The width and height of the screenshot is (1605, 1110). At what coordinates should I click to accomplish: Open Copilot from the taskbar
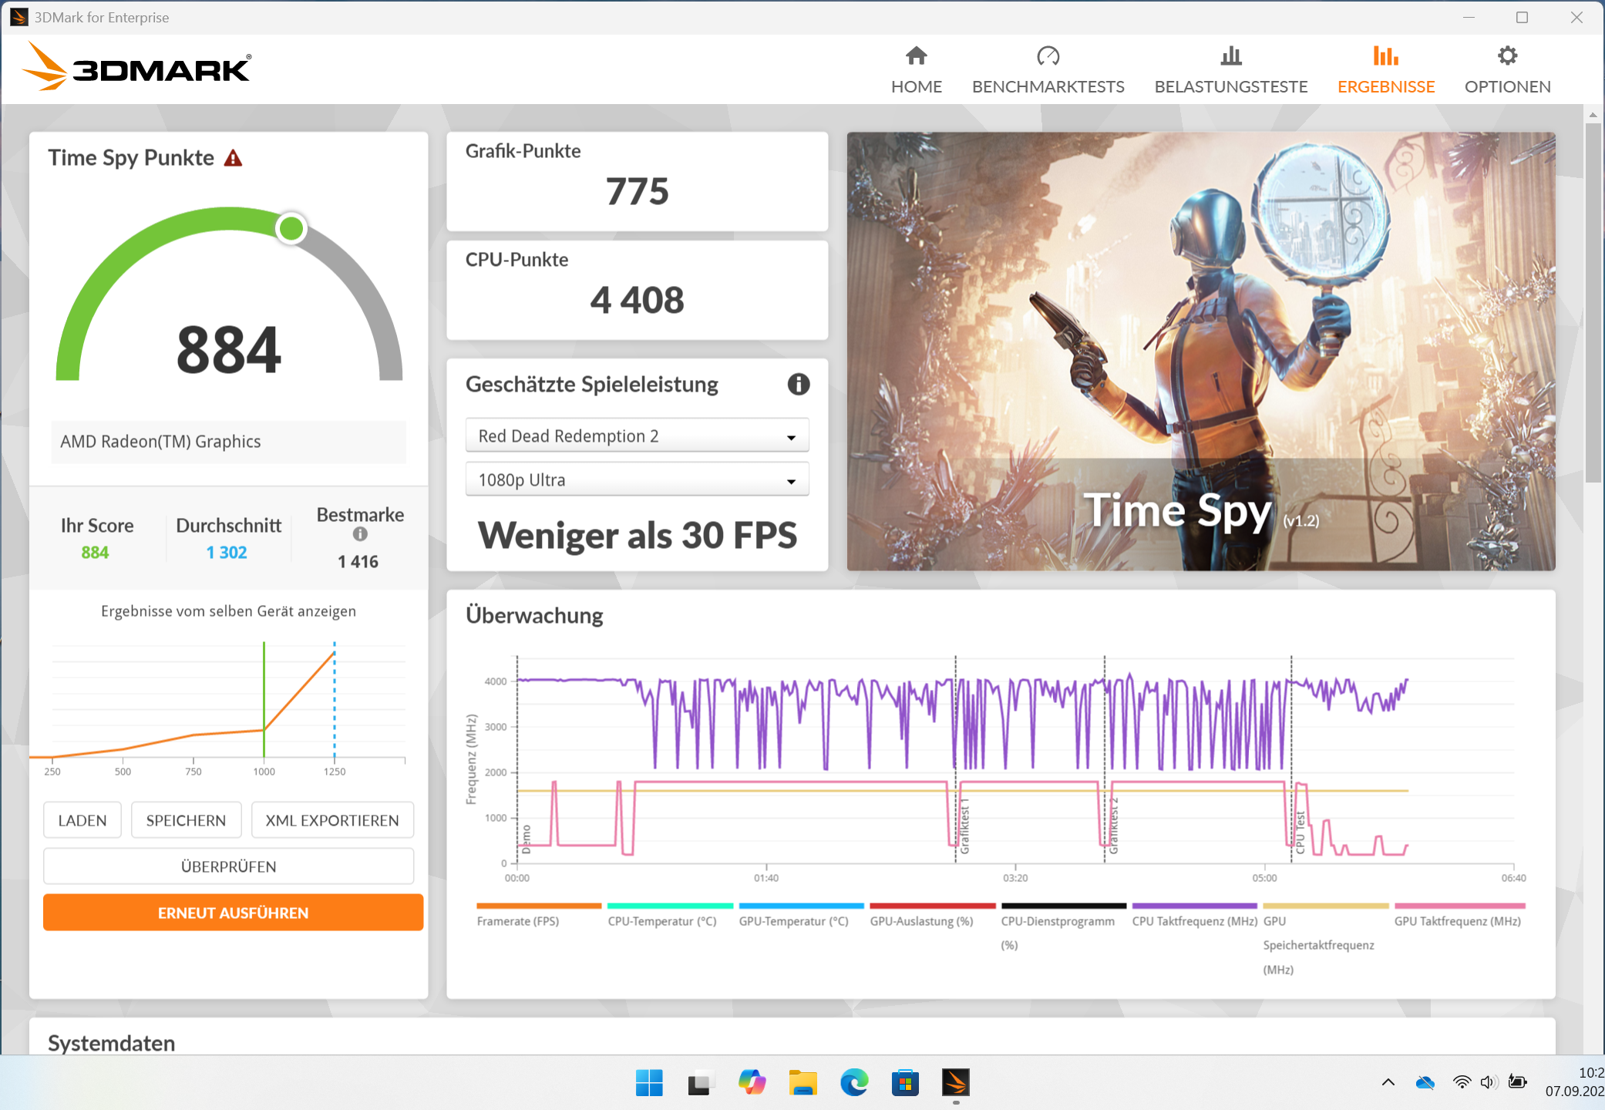coord(752,1083)
